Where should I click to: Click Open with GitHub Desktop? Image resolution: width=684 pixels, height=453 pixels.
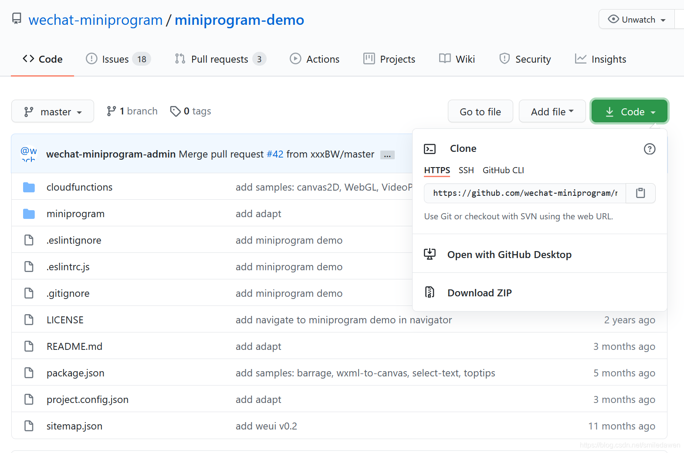coord(509,255)
